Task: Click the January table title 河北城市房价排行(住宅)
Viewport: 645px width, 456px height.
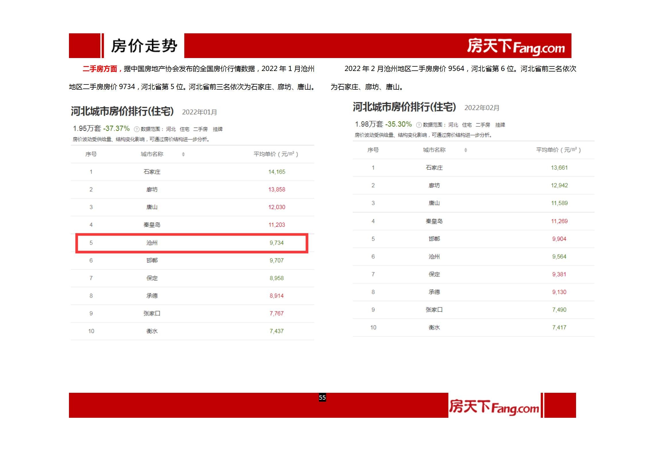Action: tap(122, 111)
